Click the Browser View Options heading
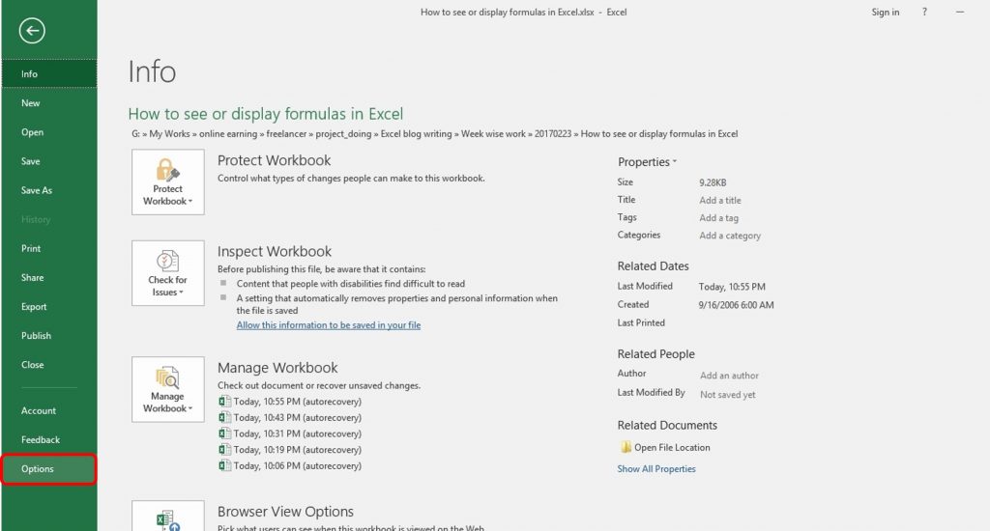990x531 pixels. click(x=285, y=512)
